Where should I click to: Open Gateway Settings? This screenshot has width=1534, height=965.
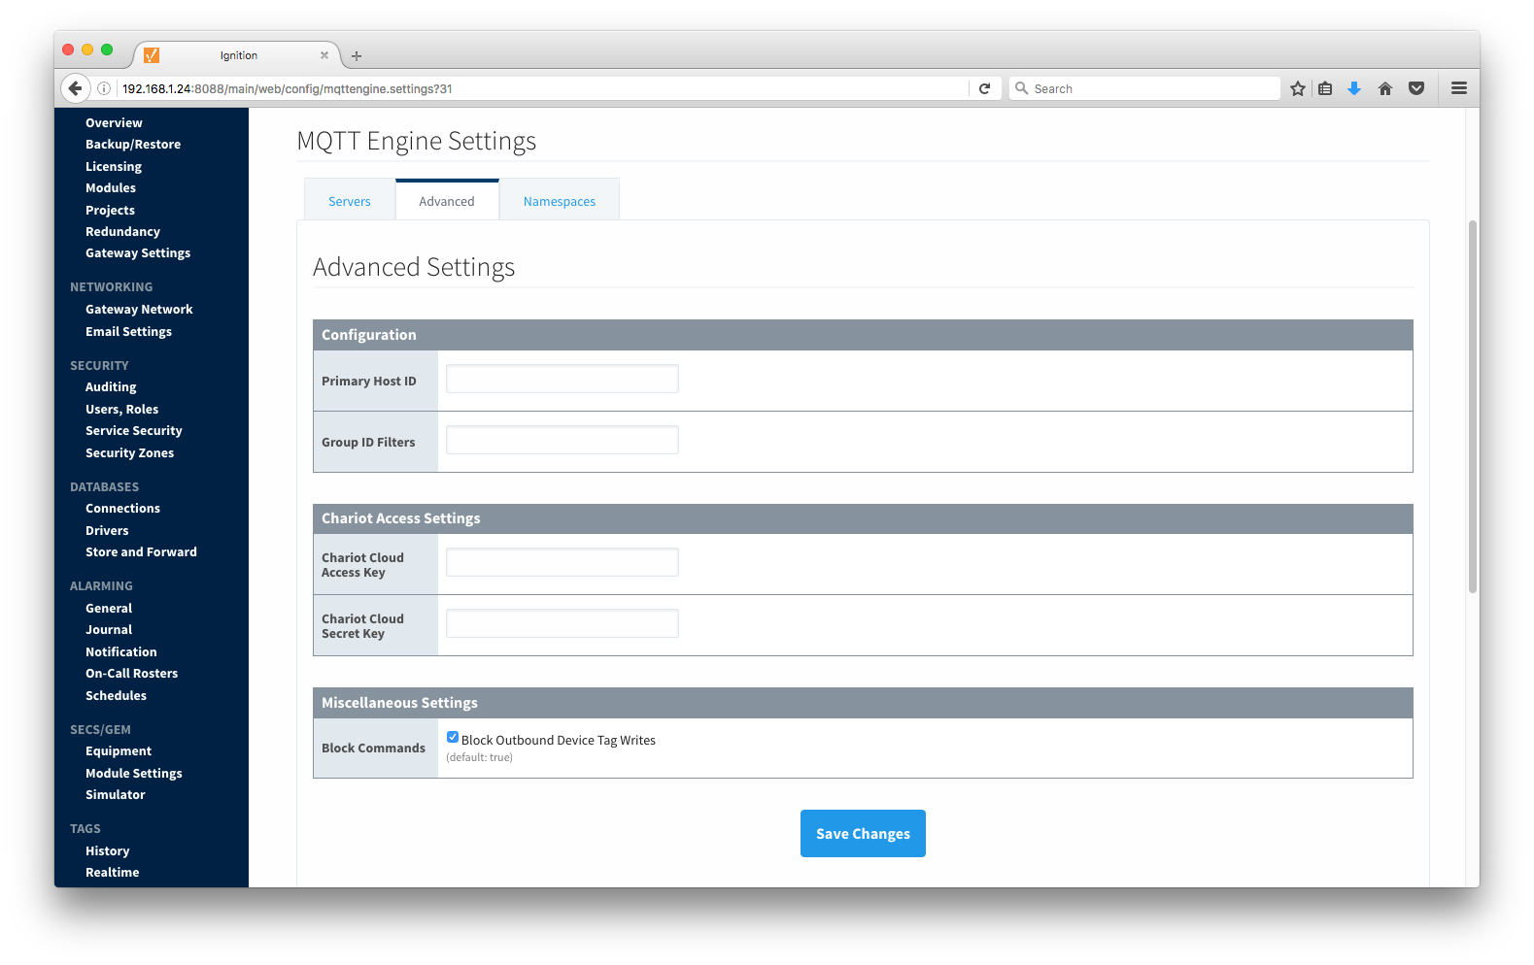click(138, 253)
